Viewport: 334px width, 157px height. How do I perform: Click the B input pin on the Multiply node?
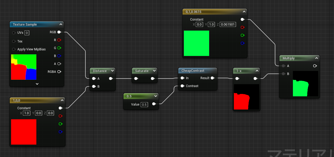[x=283, y=74]
